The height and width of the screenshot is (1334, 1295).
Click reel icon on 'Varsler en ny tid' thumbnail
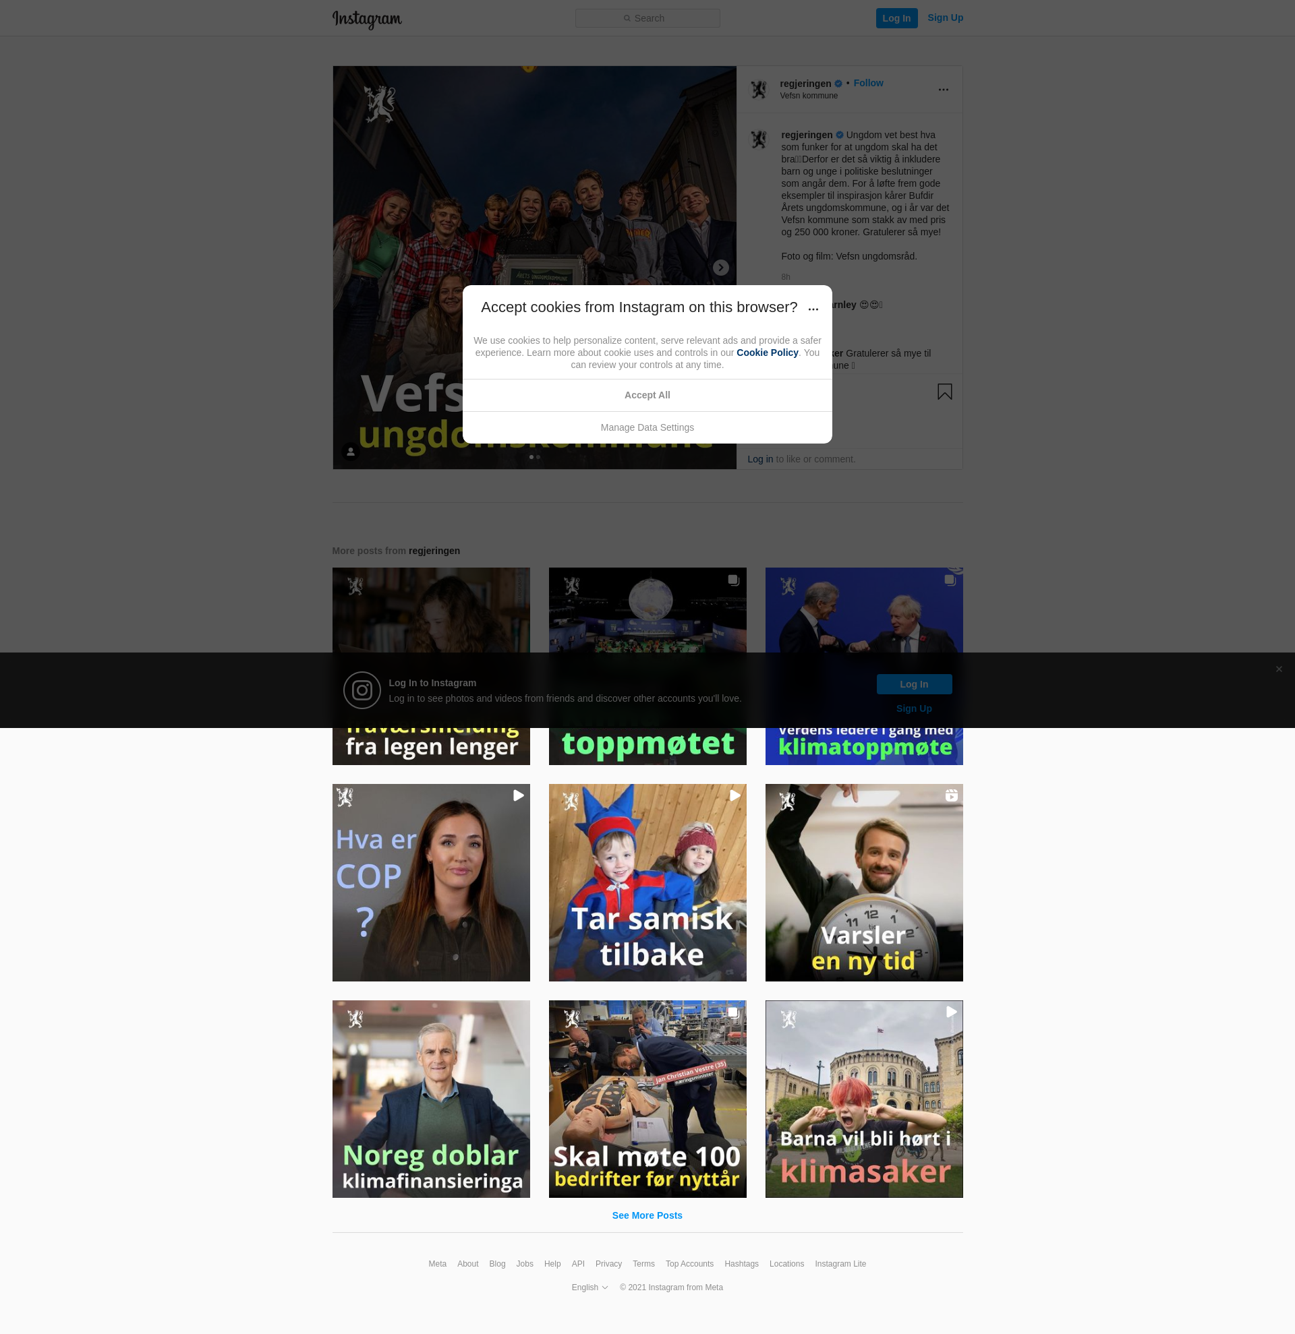coord(951,795)
